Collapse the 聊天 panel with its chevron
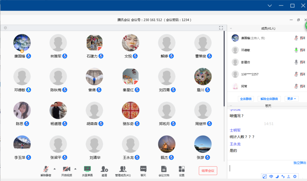 [x=231, y=106]
